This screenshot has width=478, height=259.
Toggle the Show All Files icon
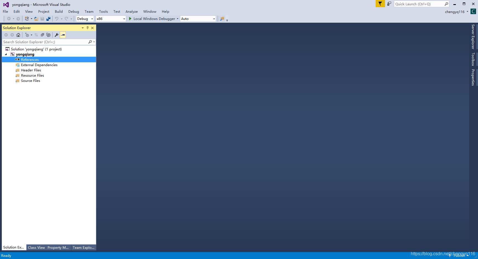(x=48, y=35)
